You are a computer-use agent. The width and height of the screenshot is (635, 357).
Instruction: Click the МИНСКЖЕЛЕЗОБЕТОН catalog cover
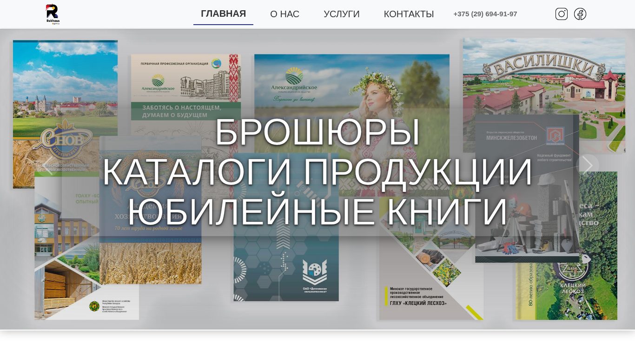[527, 188]
